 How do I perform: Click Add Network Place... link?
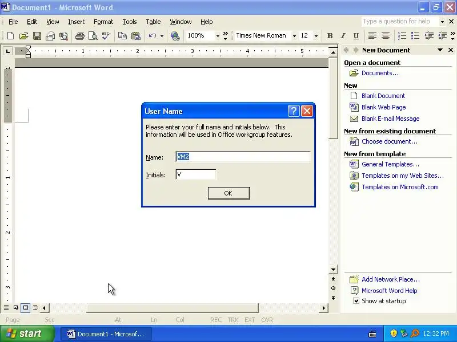pos(391,279)
